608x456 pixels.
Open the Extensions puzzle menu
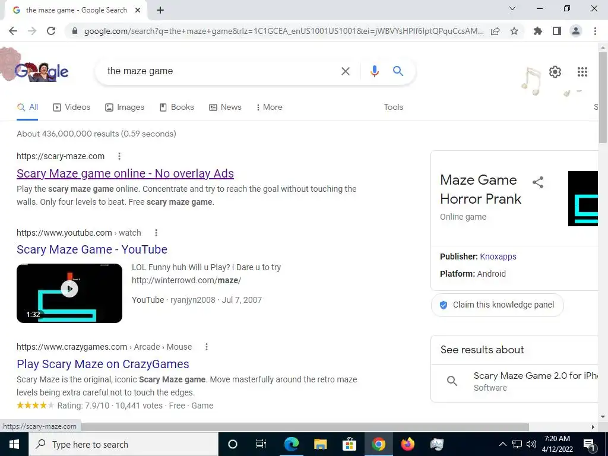537,31
